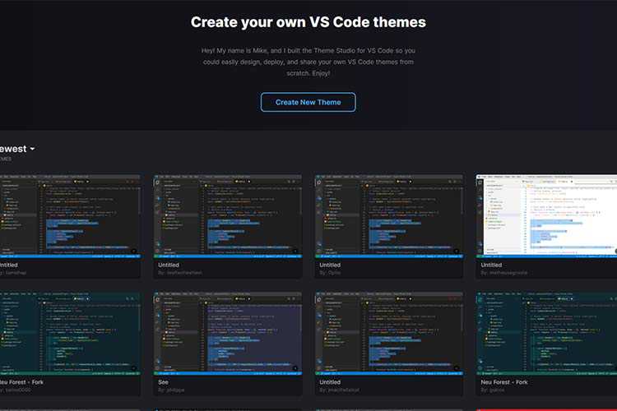The image size is (617, 411).
Task: Click the small badge icon on Opiio's thumbnail
Action: 455,252
